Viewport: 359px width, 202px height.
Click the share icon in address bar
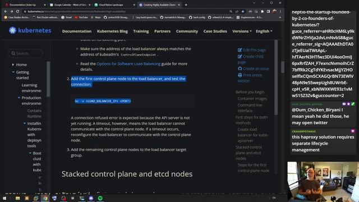point(237,11)
